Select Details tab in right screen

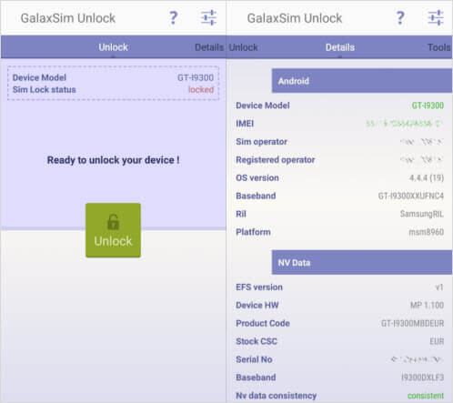340,47
